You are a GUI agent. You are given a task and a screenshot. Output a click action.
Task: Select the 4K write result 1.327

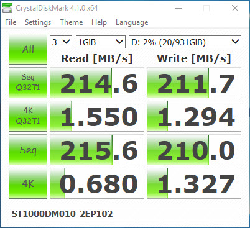click(x=194, y=183)
